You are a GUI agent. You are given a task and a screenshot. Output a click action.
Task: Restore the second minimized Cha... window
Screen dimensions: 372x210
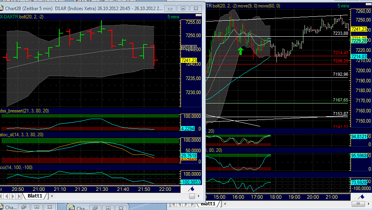pos(95,208)
